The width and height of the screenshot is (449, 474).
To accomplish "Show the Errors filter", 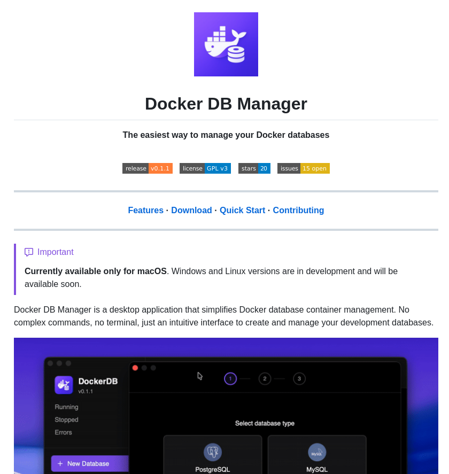I will tap(63, 432).
